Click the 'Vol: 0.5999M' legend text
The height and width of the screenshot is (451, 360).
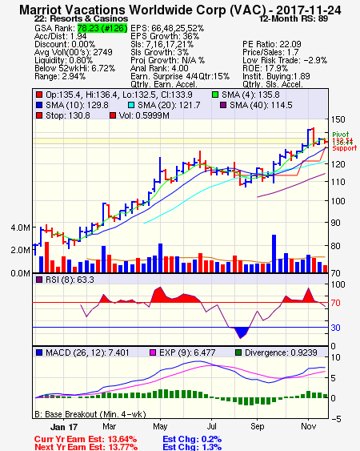144,115
